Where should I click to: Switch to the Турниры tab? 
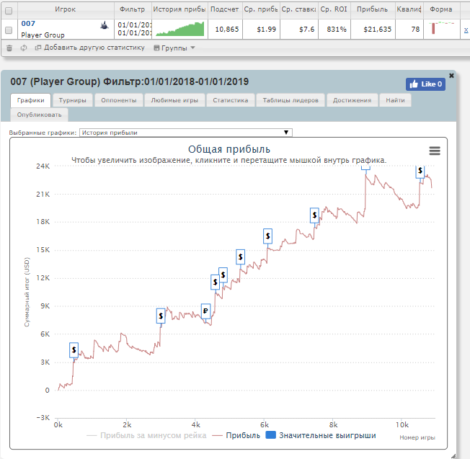click(x=73, y=100)
